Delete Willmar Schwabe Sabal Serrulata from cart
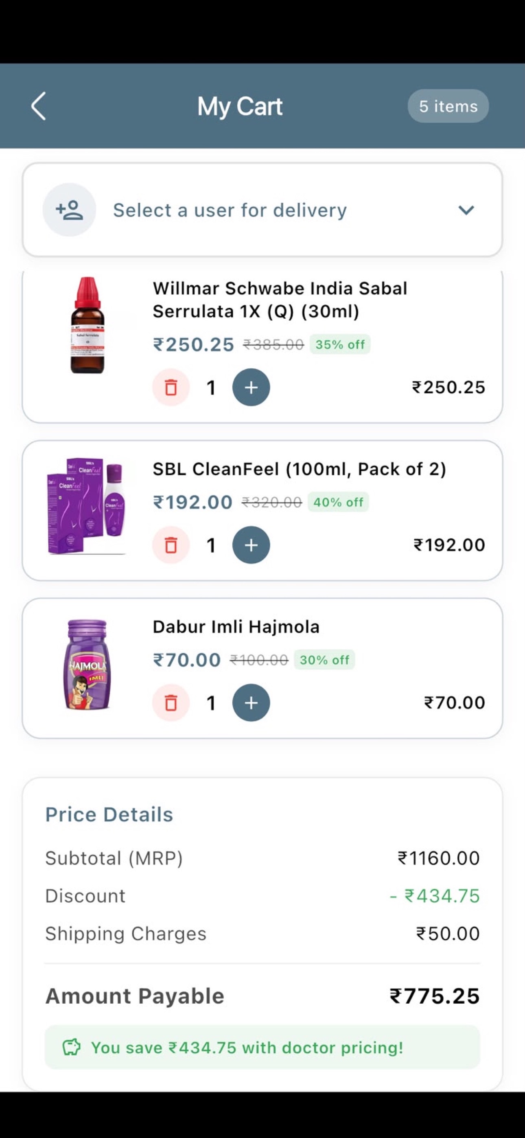Screen dimensions: 525x1138 point(171,387)
